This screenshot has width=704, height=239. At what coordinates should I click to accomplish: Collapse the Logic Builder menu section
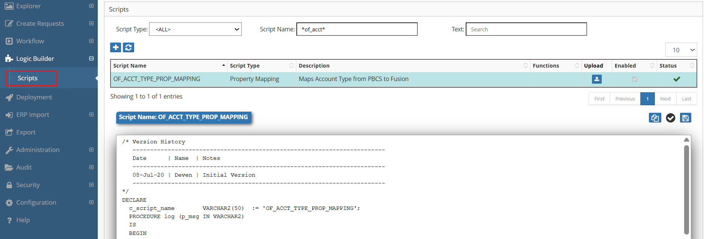(91, 59)
